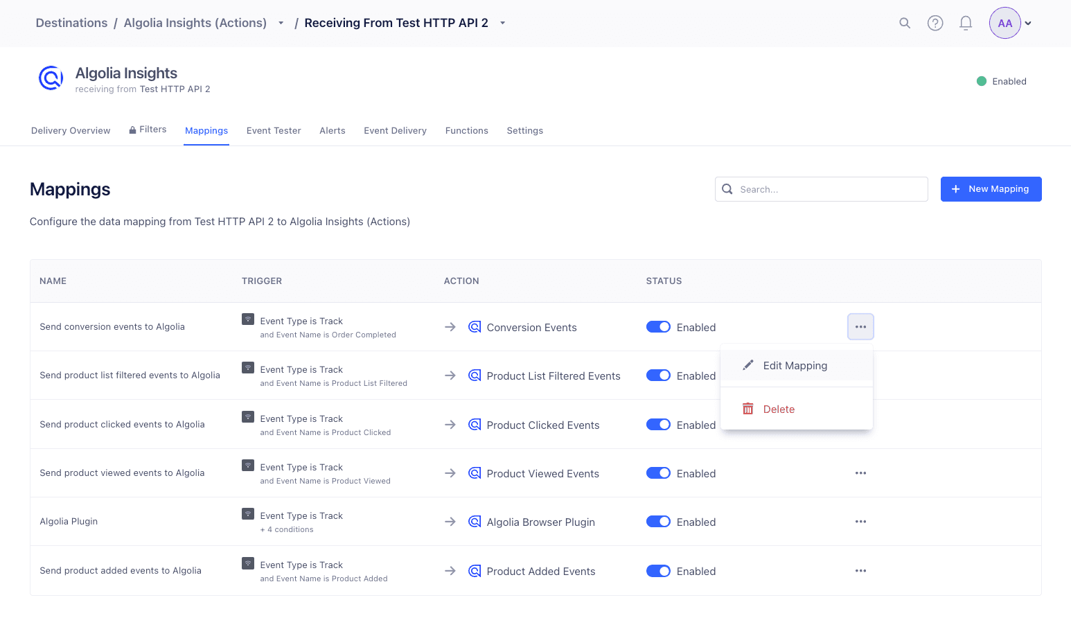Image resolution: width=1071 pixels, height=627 pixels.
Task: Toggle off the Algolia Plugin mapping
Action: pos(658,521)
